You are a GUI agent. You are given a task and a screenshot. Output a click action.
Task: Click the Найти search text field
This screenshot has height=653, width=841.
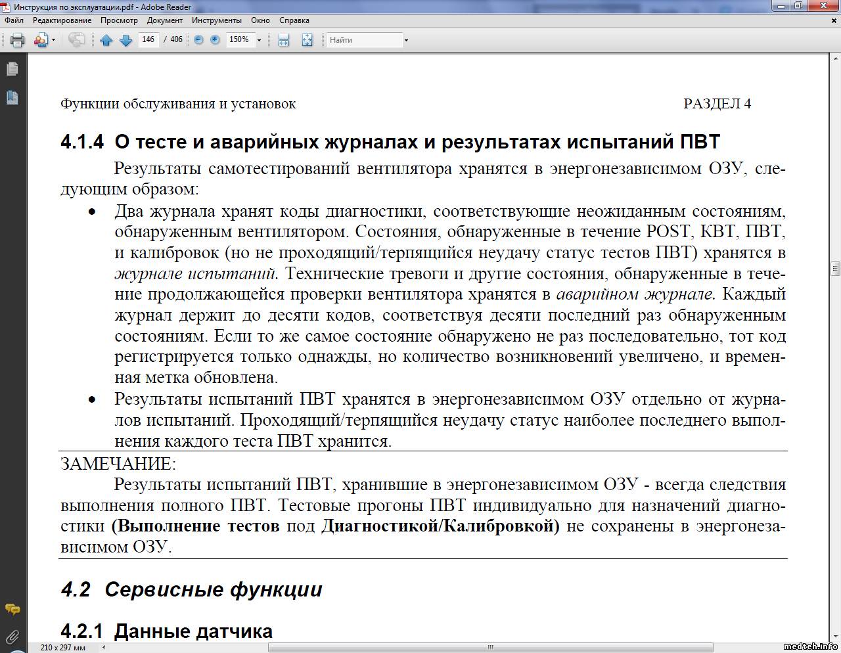click(365, 40)
